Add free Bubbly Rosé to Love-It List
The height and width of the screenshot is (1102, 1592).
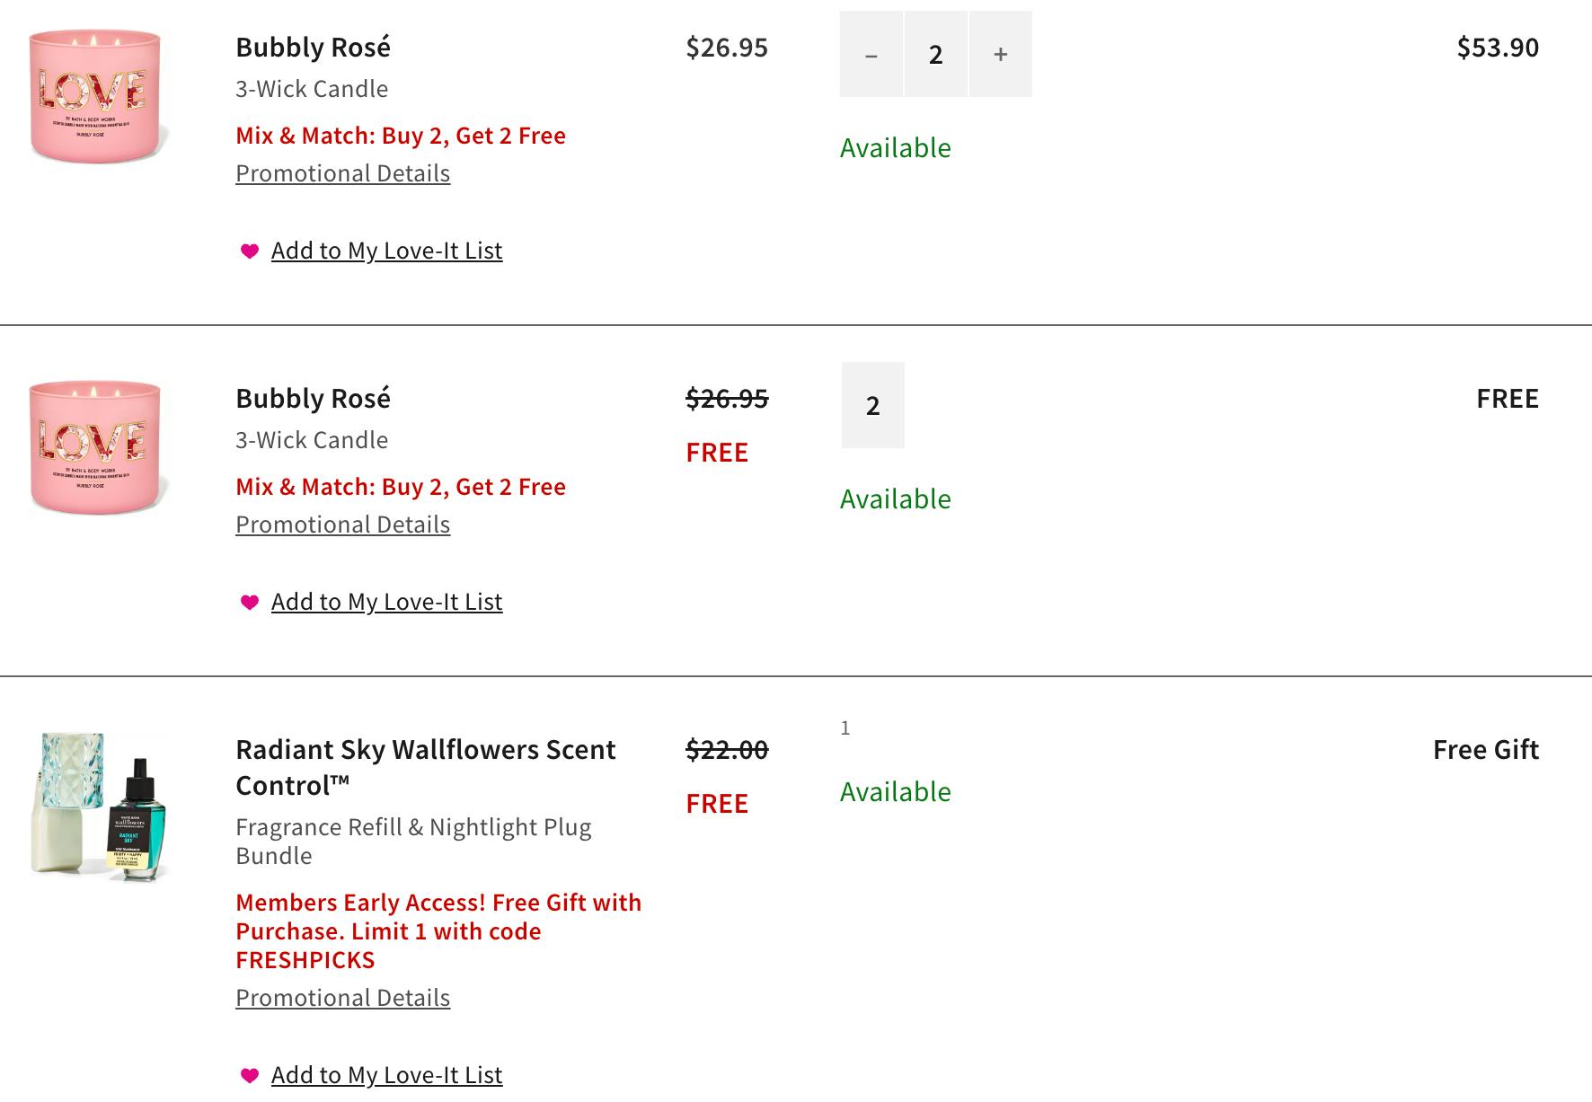coord(386,602)
